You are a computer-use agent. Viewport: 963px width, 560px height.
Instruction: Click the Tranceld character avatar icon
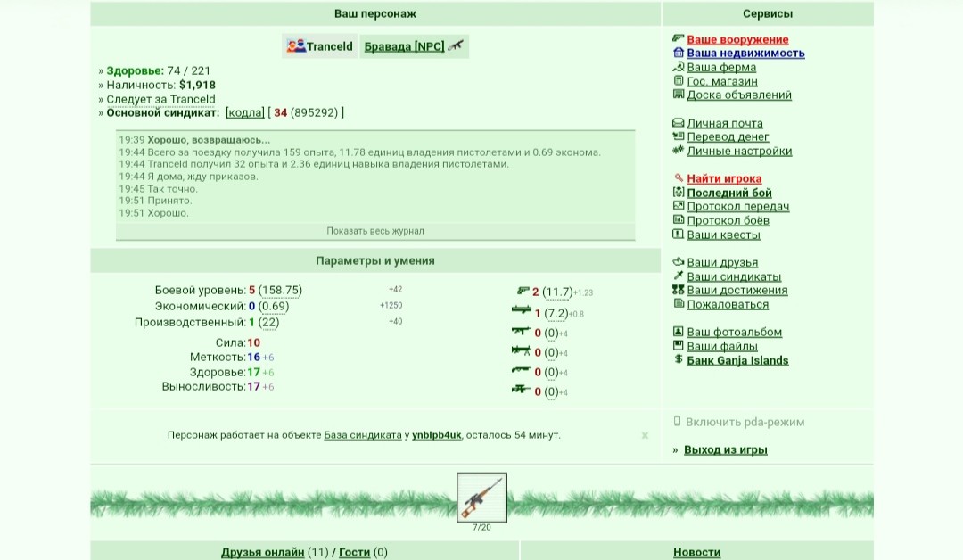pyautogui.click(x=296, y=46)
